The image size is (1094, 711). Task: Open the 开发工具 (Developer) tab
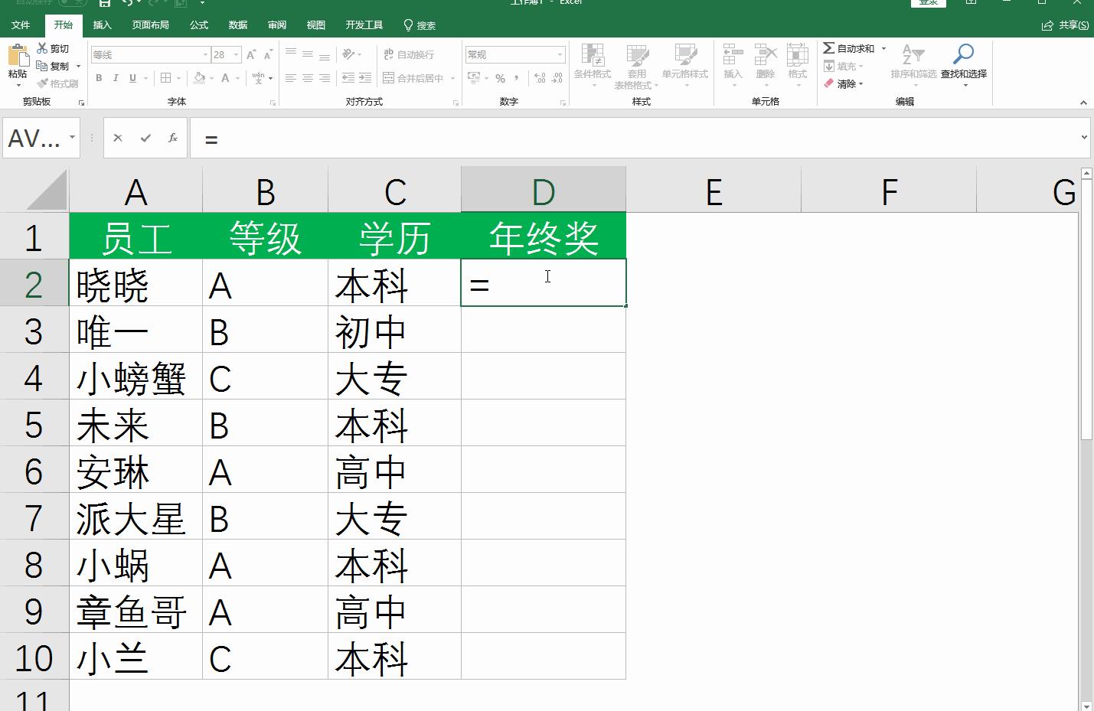point(364,24)
